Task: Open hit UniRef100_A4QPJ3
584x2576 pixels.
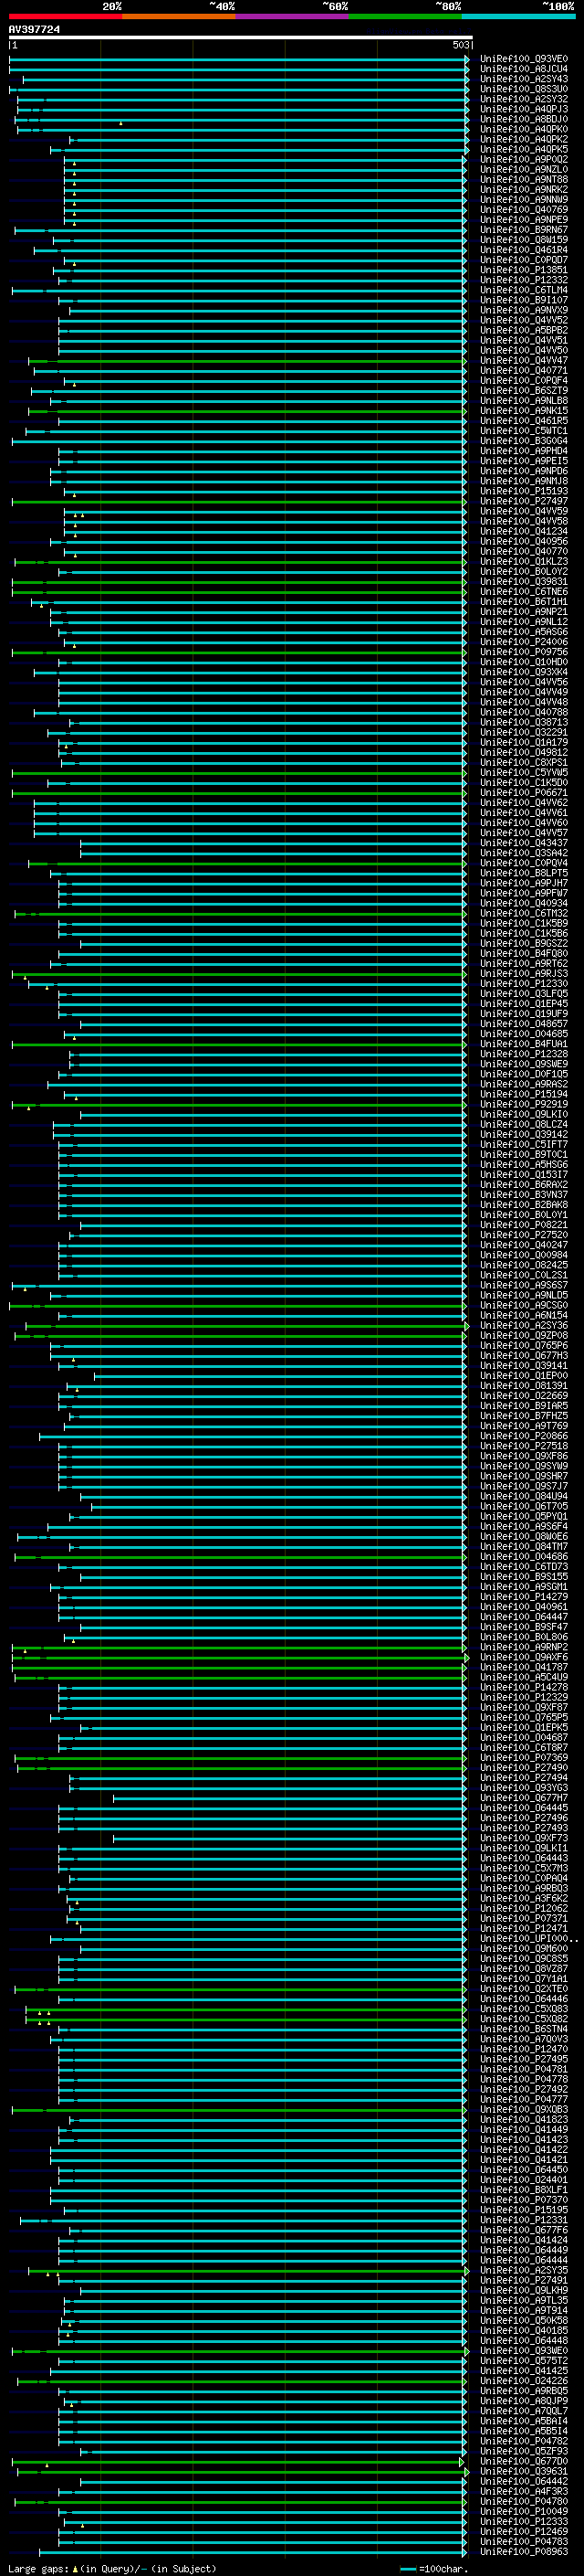Action: [524, 109]
